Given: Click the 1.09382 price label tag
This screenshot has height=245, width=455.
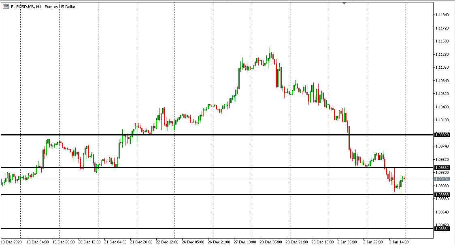Looking at the screenshot, I should click(x=442, y=167).
